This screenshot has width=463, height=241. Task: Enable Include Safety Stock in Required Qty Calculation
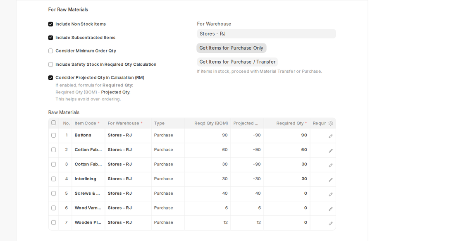[x=50, y=64]
